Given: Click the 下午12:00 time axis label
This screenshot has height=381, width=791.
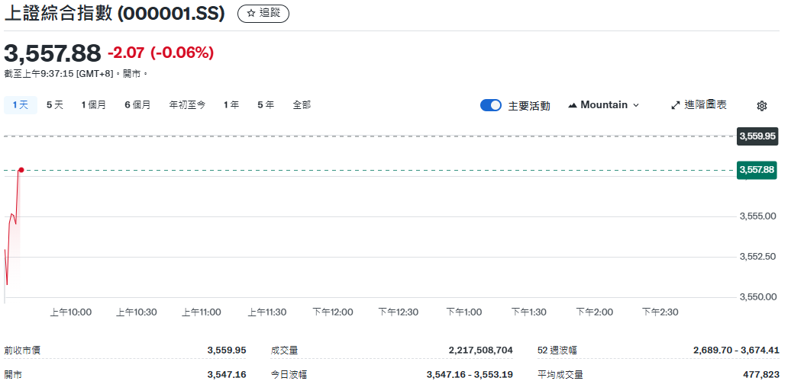Looking at the screenshot, I should point(333,312).
